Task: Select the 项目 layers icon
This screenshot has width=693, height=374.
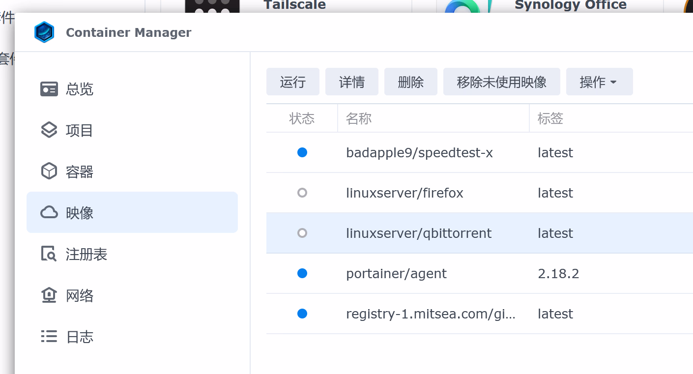Action: 49,130
